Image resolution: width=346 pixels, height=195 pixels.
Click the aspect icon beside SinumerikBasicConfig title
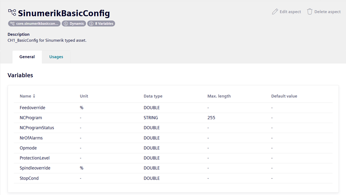(12, 12)
